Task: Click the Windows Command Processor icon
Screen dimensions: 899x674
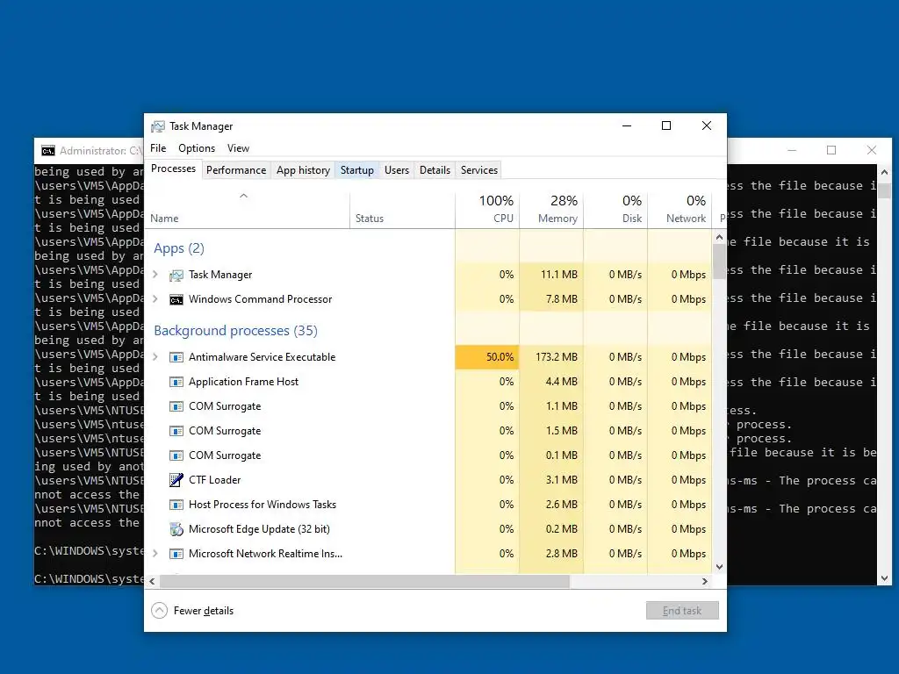Action: [x=176, y=300]
